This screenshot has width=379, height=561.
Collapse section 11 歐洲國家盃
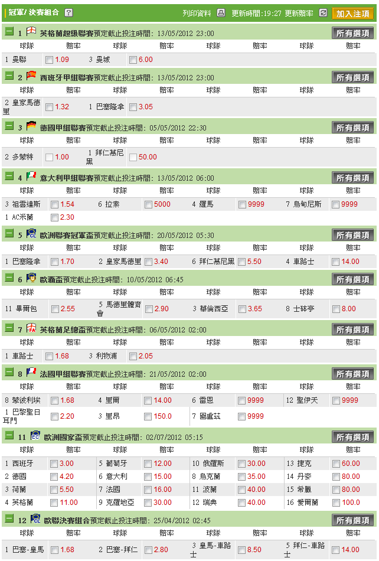coord(9,435)
